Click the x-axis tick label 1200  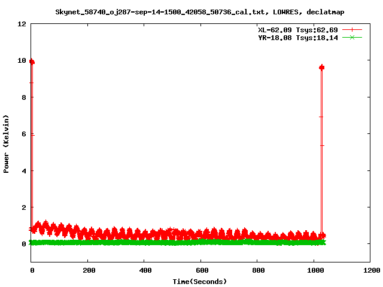pyautogui.click(x=371, y=270)
